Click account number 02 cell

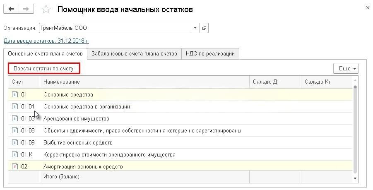tap(24, 166)
